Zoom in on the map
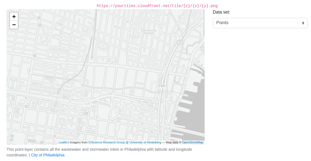 tap(14, 17)
